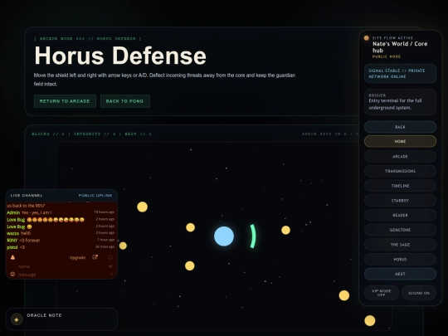
Task: Click $0NY's '<3 Forever' message
Action: [x=30, y=241]
